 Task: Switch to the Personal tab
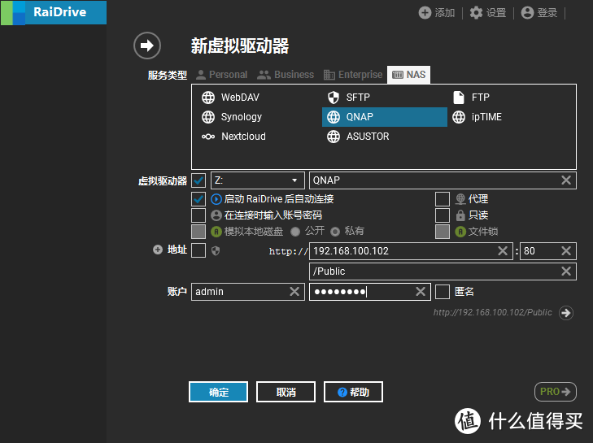221,75
